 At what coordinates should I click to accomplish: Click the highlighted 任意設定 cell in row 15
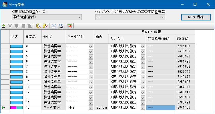click(160, 107)
